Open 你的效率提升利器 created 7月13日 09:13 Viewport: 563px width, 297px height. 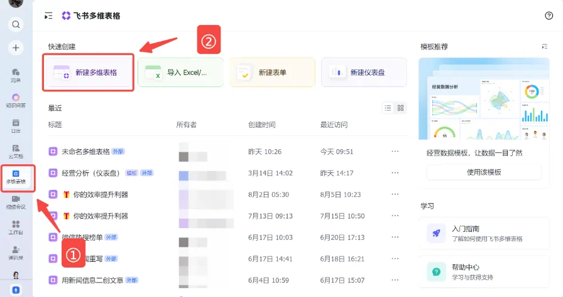101,216
